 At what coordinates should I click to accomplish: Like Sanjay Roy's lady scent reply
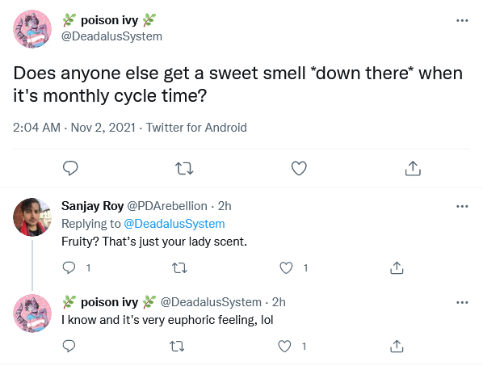[286, 267]
